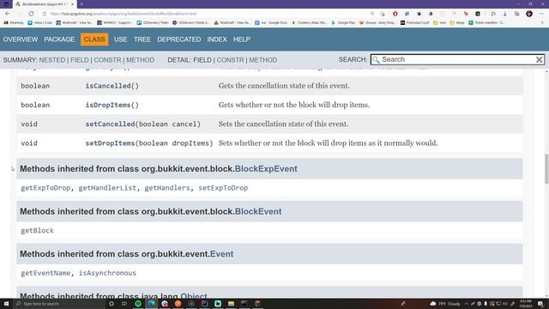Open the PACKAGE navigation item
The width and height of the screenshot is (549, 309).
coord(59,39)
